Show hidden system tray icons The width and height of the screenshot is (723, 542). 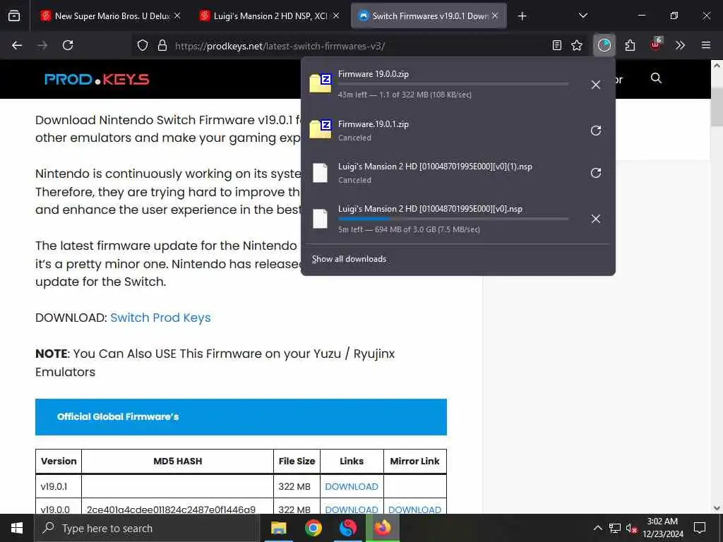pyautogui.click(x=597, y=528)
